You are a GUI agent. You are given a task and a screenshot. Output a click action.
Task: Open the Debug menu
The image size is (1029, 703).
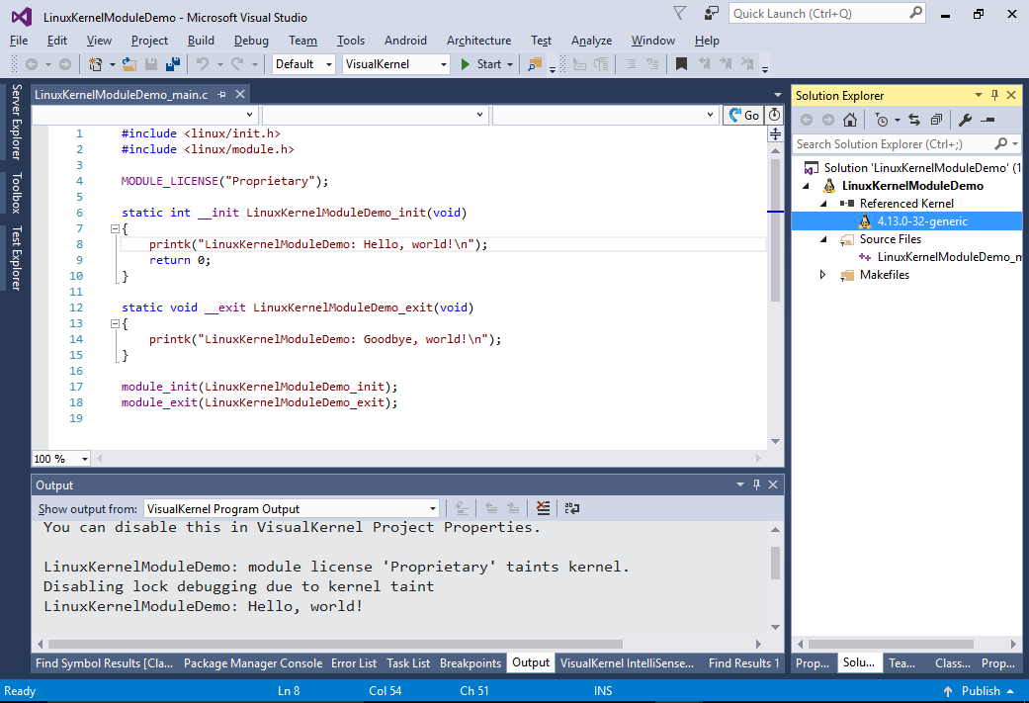[251, 40]
